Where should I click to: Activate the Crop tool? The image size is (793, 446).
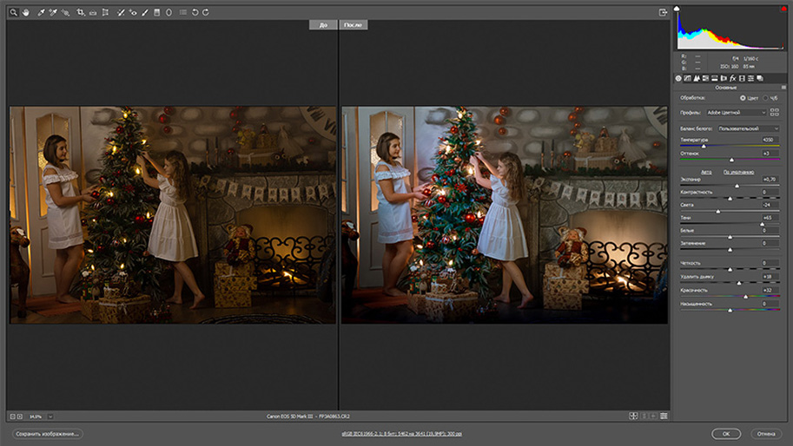click(x=80, y=12)
